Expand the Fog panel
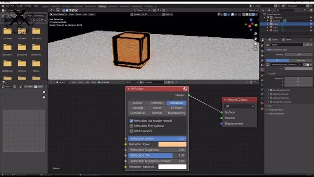This screenshot has height=177, width=314. (269, 106)
